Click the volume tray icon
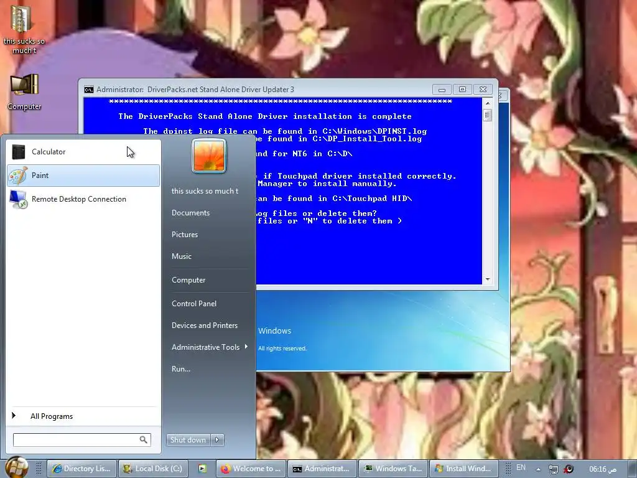Screen dimensions: 637x478 point(569,469)
